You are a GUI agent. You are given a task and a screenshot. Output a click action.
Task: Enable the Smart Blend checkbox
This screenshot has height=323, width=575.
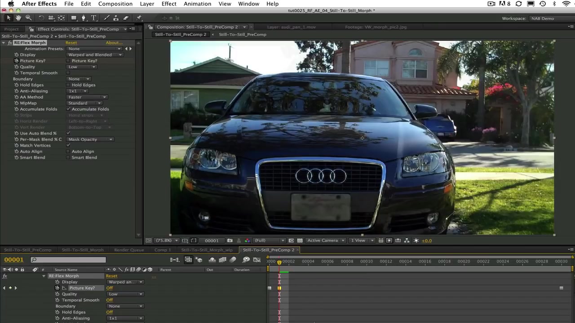(68, 157)
